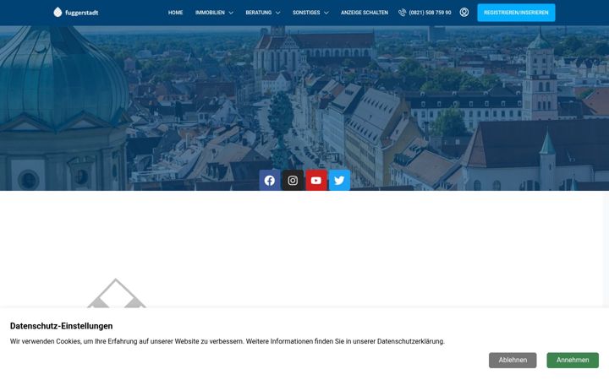Click the phone icon in header
609x380 pixels.
[x=403, y=13]
